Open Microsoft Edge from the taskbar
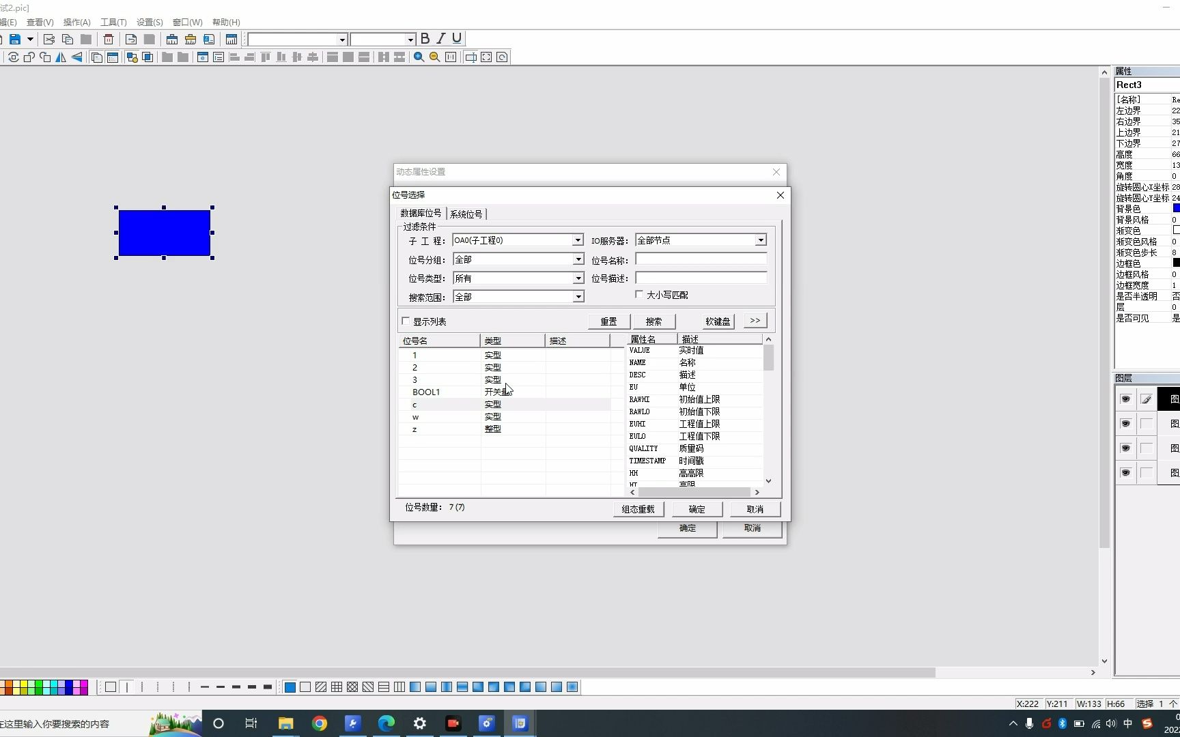The width and height of the screenshot is (1180, 737). click(x=387, y=723)
